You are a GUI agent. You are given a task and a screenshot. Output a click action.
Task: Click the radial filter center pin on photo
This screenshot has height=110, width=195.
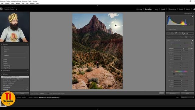coord(116,25)
